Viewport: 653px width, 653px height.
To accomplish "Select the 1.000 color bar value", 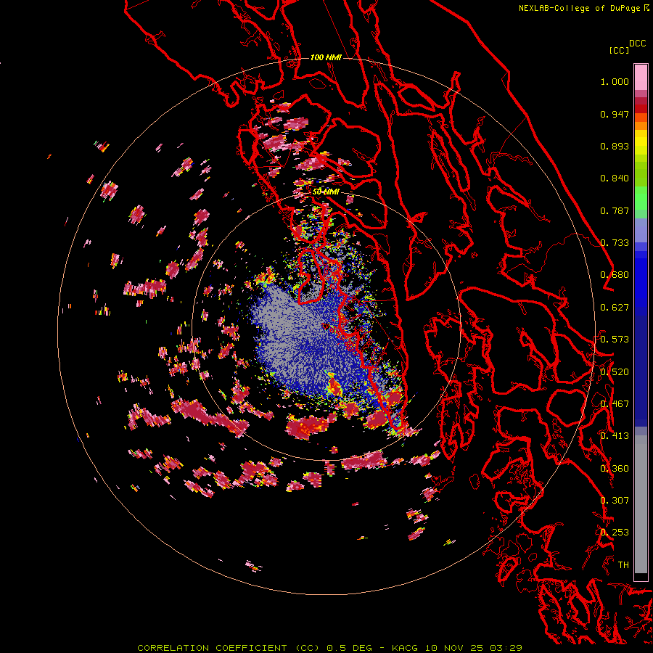I will (615, 81).
